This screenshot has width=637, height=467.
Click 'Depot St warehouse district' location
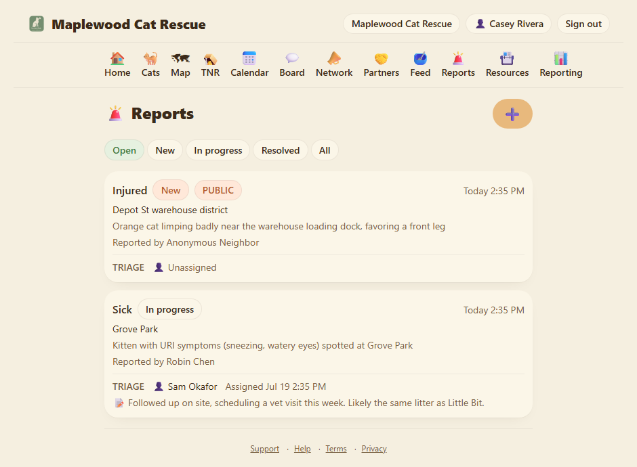(170, 210)
